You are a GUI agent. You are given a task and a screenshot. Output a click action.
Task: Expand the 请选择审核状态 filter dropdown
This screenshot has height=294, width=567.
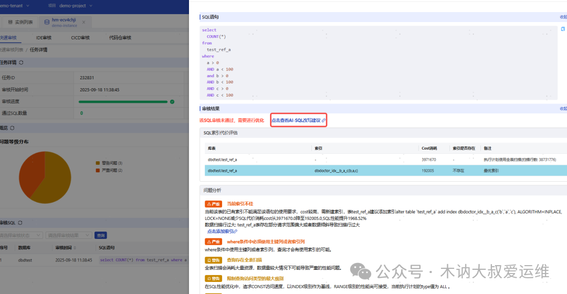21,235
